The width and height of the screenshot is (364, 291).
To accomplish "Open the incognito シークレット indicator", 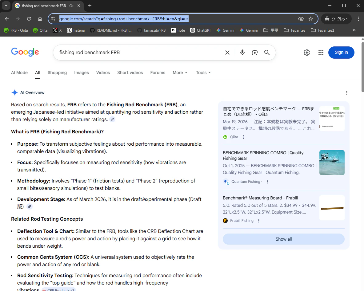I will coord(336,19).
